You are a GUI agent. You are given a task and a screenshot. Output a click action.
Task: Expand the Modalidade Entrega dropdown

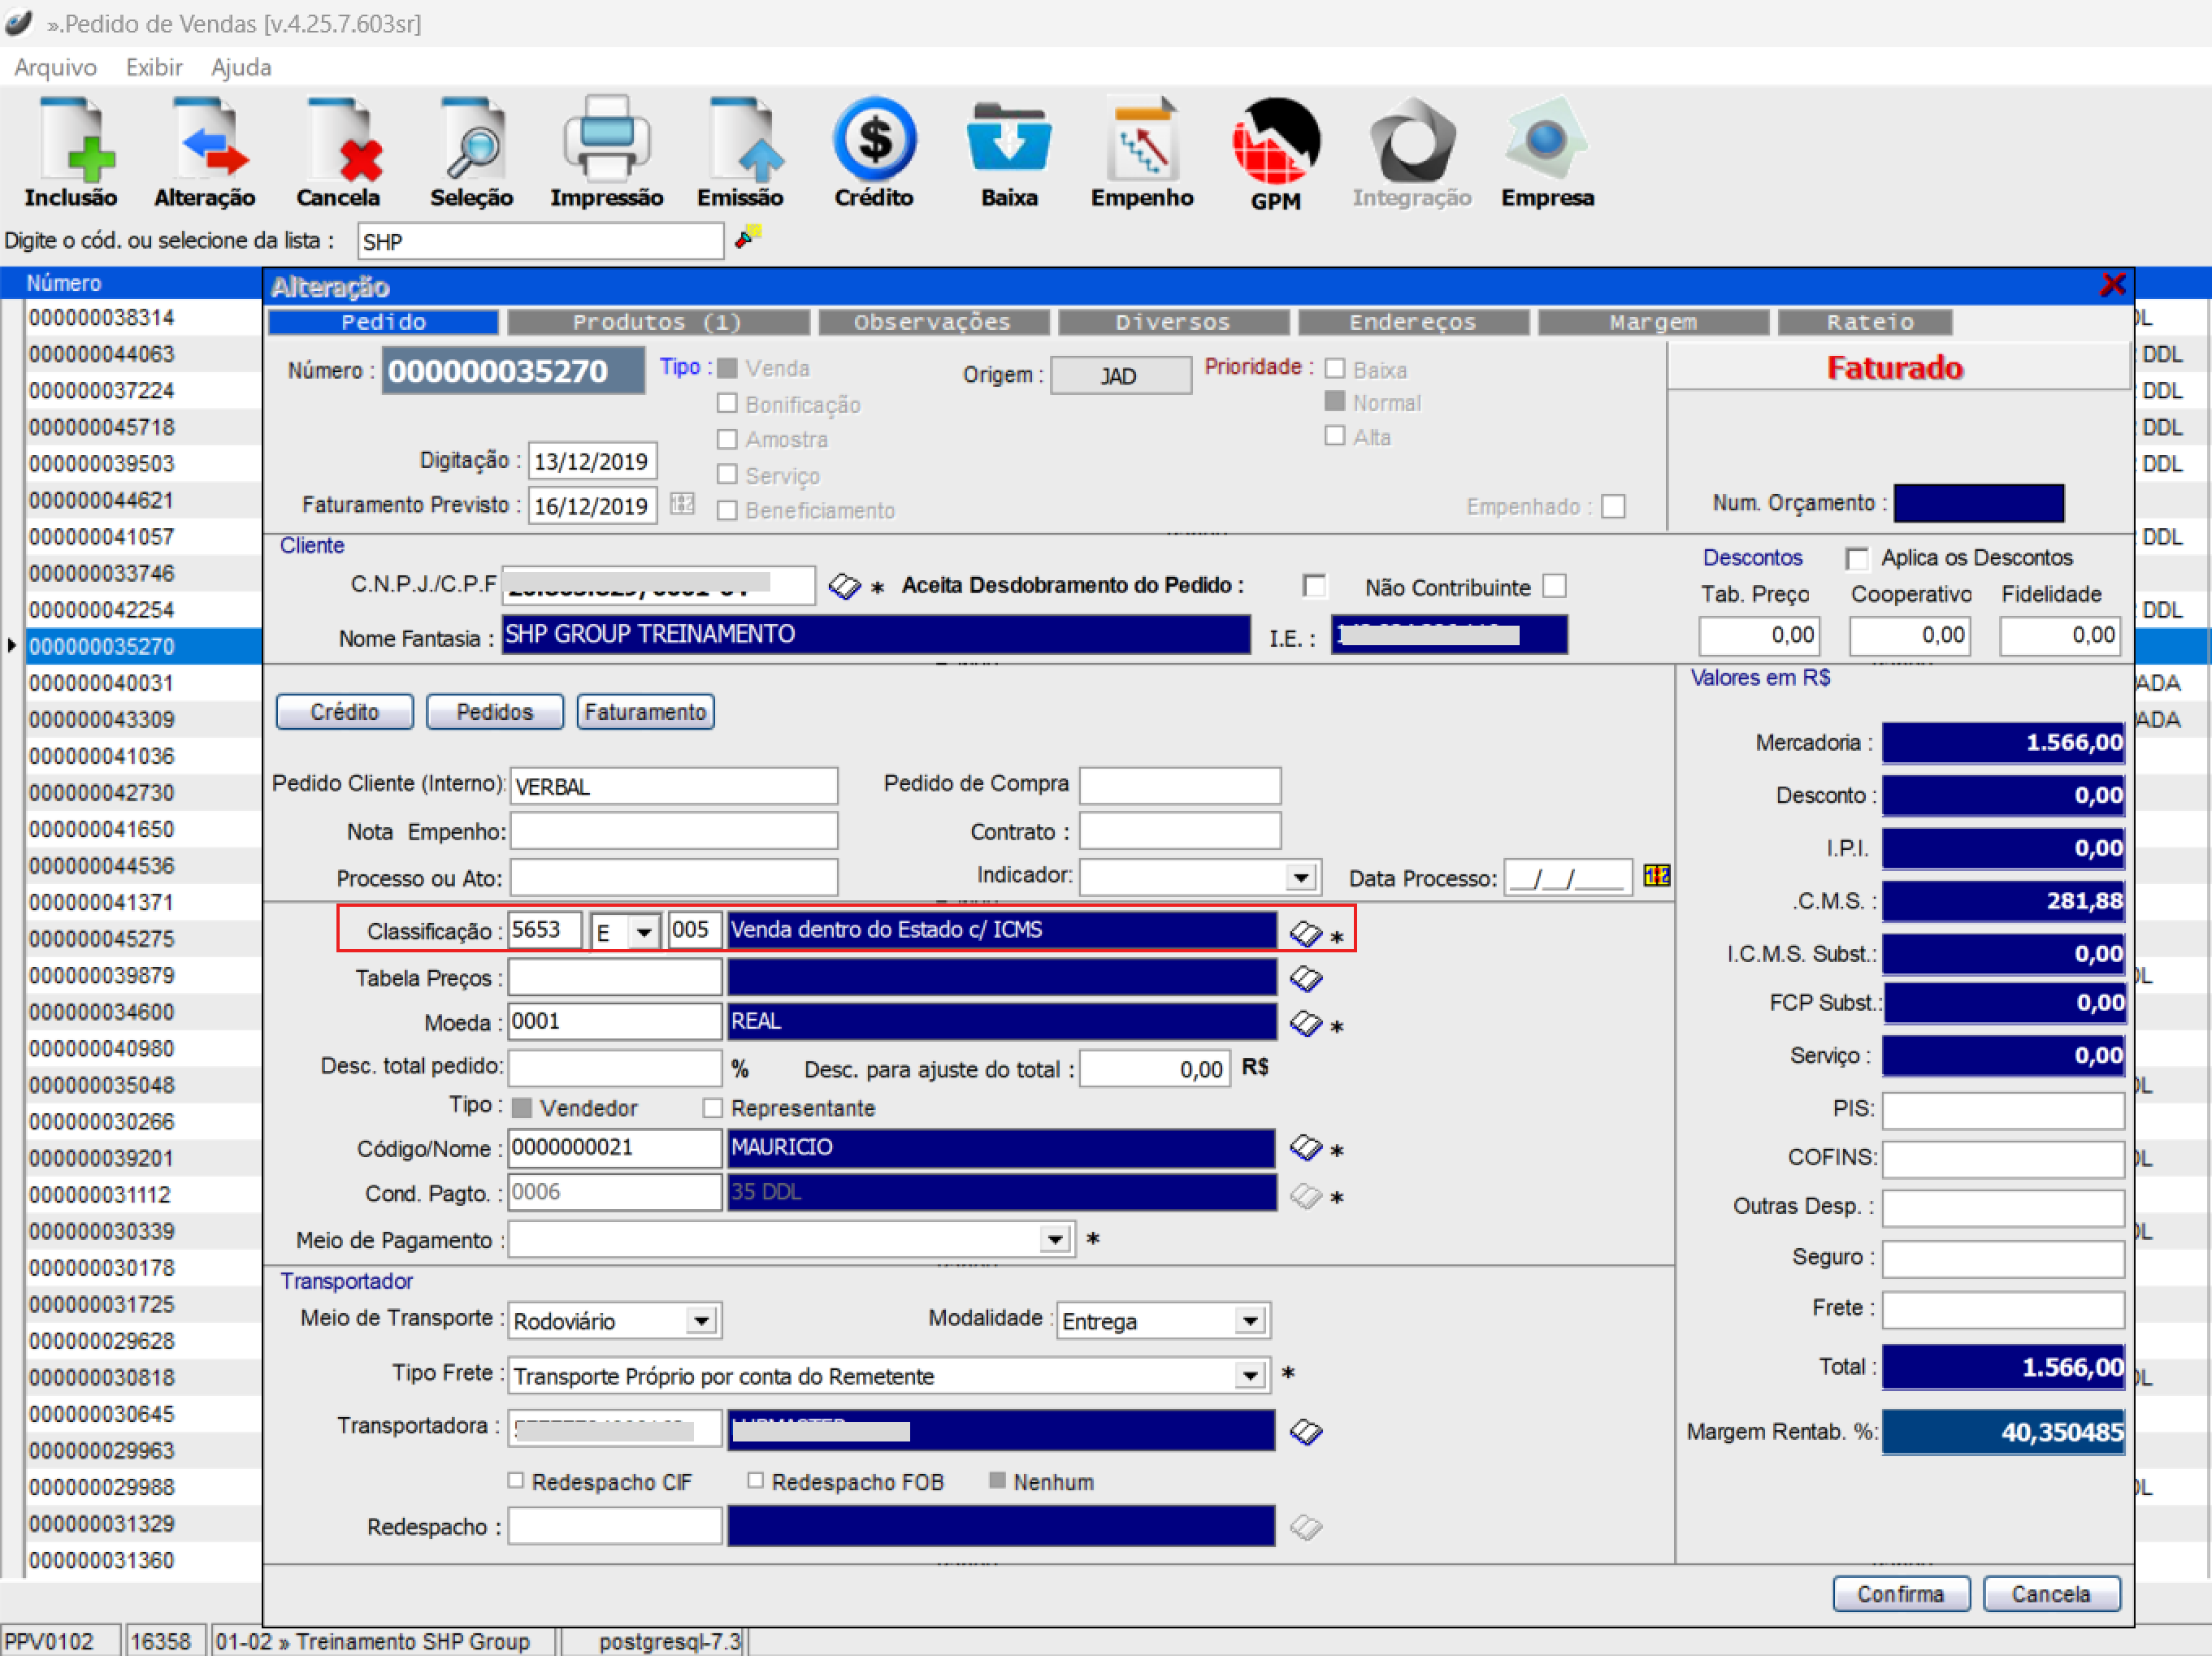click(x=1250, y=1321)
